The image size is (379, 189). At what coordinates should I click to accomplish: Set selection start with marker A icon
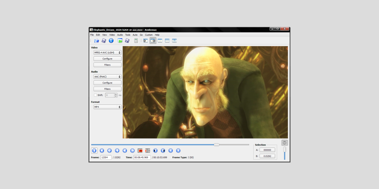(140, 151)
